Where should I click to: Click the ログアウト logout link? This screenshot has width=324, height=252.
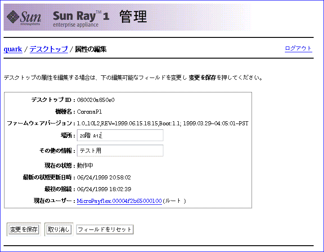[x=298, y=49]
